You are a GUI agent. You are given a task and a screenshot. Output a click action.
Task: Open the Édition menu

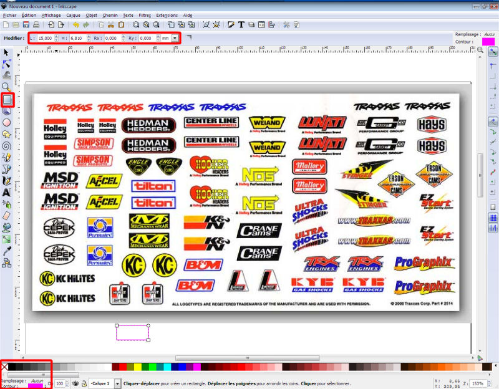(x=29, y=15)
